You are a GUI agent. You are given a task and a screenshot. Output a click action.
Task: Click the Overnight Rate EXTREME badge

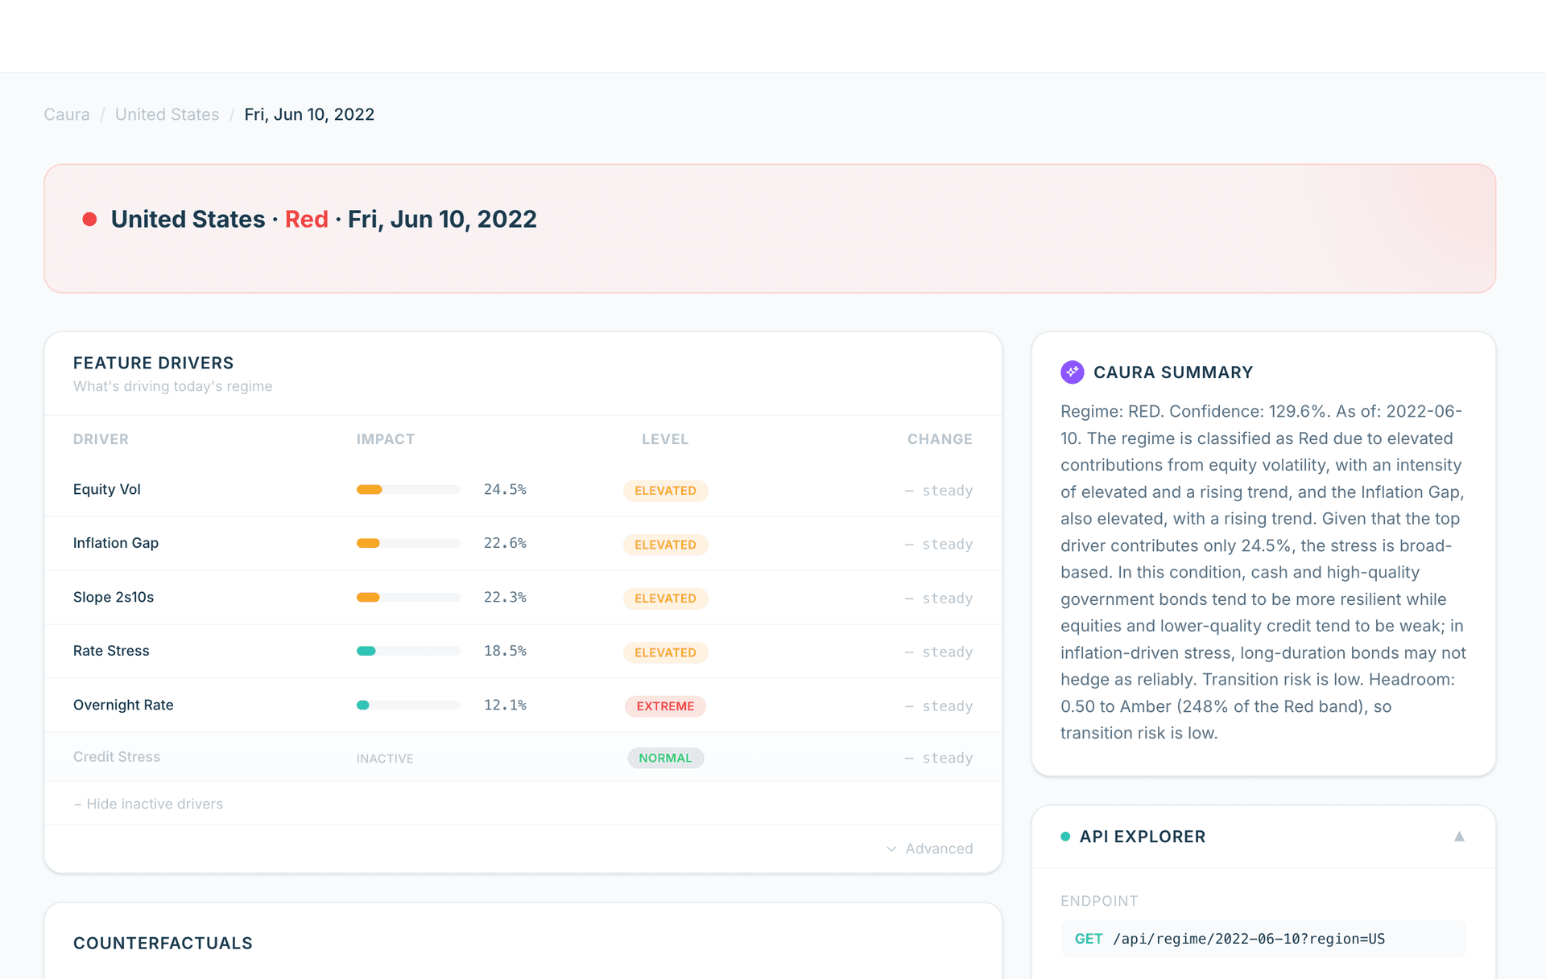(x=665, y=706)
